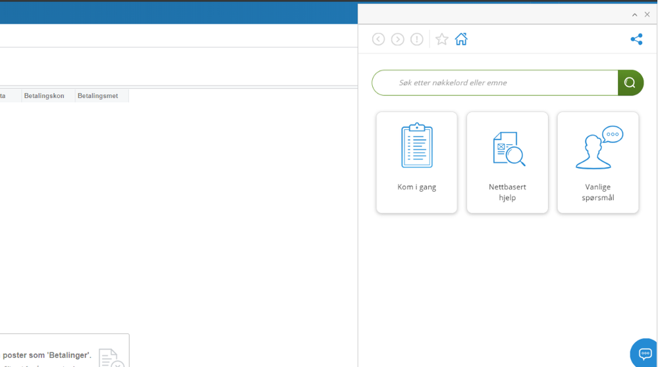658x367 pixels.
Task: Open the Vanlige spørsmål card
Action: tap(598, 163)
